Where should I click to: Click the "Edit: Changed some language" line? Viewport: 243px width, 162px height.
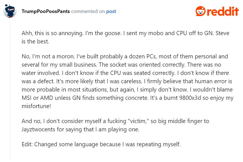click(x=101, y=144)
